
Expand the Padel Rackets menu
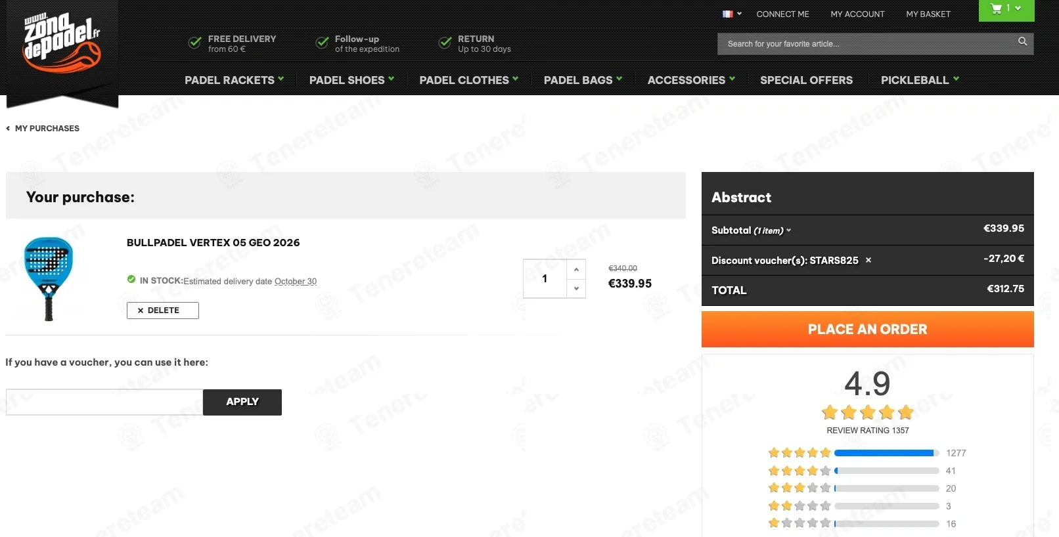tap(235, 80)
